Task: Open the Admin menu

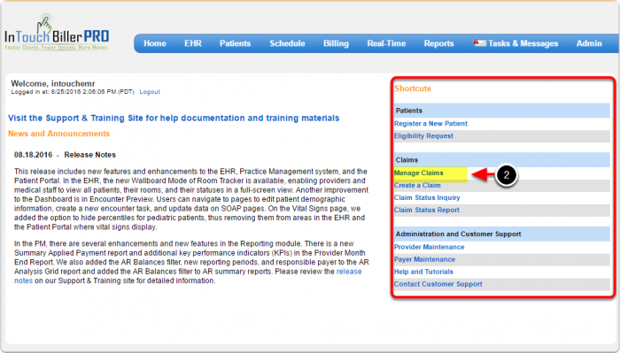Action: tap(589, 43)
